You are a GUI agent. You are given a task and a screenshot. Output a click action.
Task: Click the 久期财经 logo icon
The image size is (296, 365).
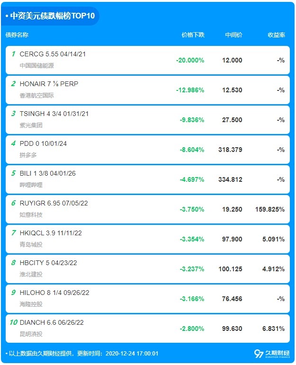tap(259, 354)
